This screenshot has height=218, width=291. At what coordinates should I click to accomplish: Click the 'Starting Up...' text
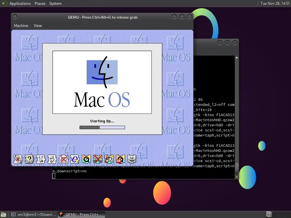click(x=102, y=121)
